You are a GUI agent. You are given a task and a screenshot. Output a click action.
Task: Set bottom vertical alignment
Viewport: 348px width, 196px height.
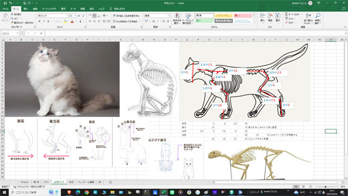[x=99, y=16]
